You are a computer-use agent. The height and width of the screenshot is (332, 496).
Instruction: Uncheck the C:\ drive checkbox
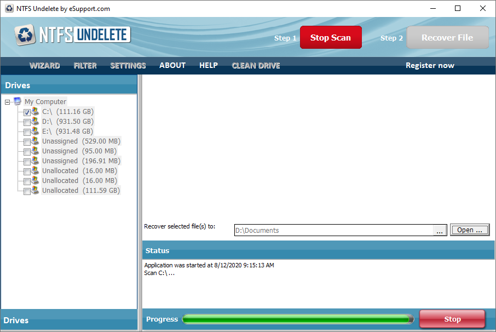(27, 112)
